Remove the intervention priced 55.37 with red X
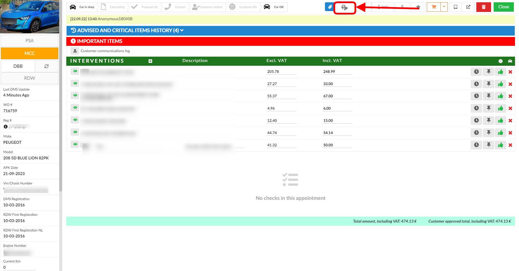The height and width of the screenshot is (271, 519). click(510, 96)
